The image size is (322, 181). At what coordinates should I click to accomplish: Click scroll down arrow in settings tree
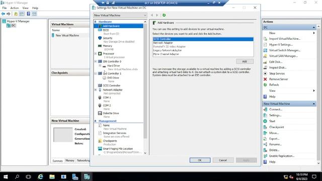(145, 153)
